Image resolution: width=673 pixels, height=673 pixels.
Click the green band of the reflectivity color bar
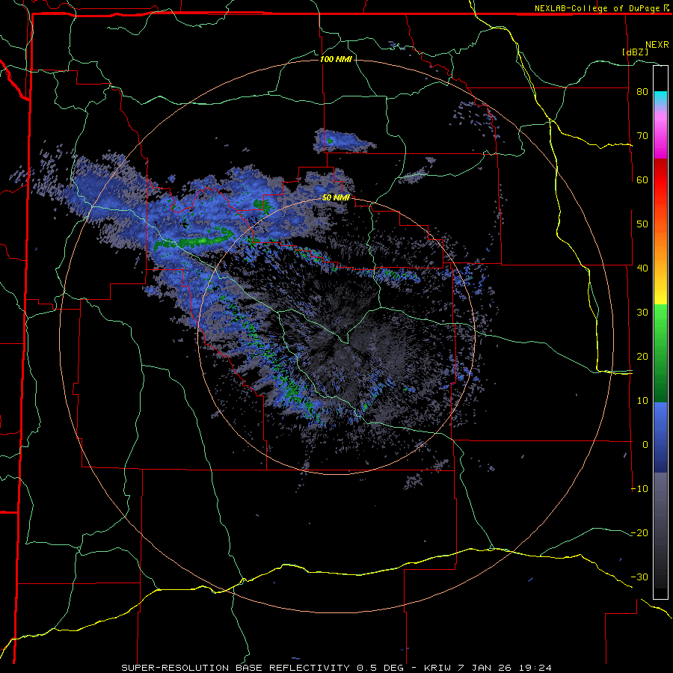pyautogui.click(x=660, y=353)
